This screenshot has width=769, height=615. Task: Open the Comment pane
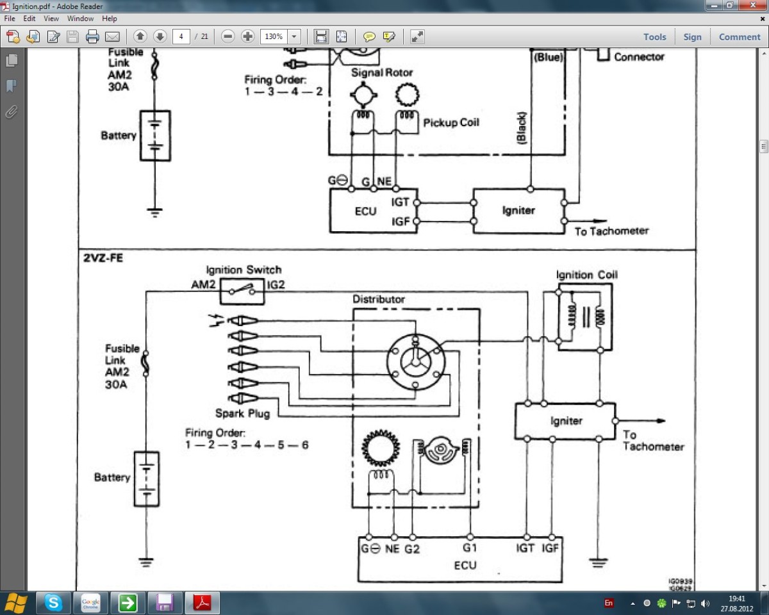[x=739, y=37]
